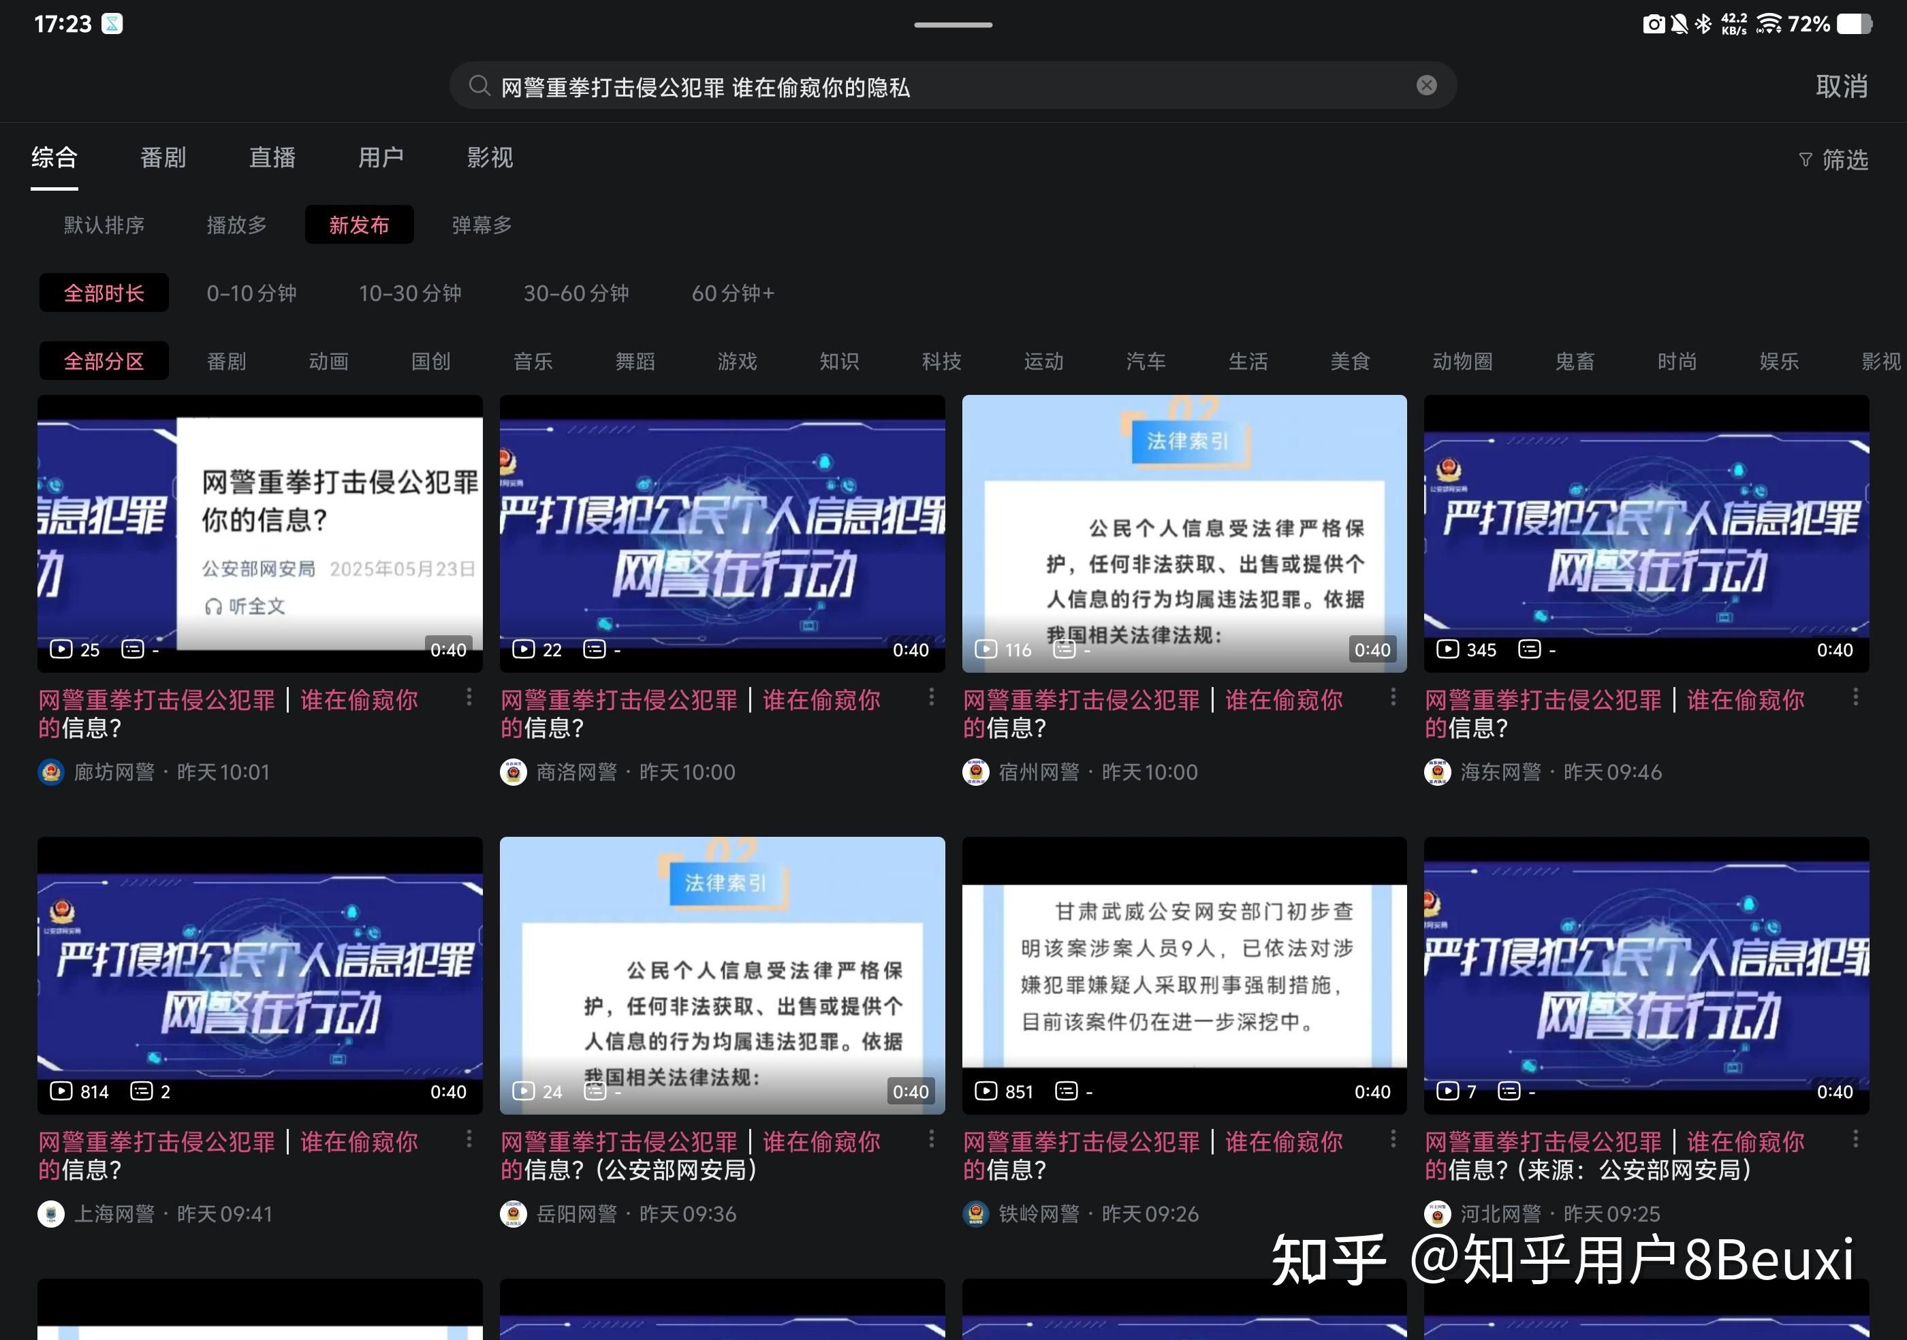Choose 舞蹈 category filter
The image size is (1907, 1340).
coord(635,361)
